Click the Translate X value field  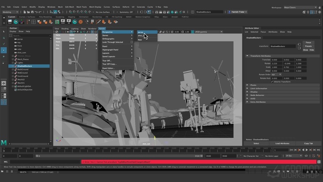coord(277,60)
